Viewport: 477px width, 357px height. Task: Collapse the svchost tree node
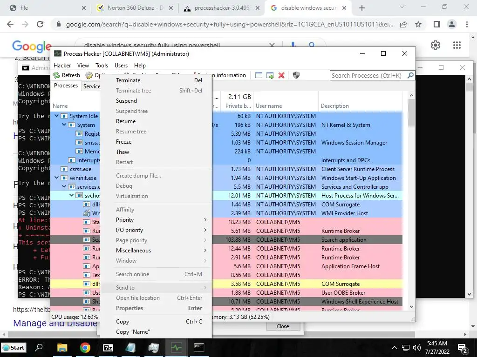[x=71, y=195]
